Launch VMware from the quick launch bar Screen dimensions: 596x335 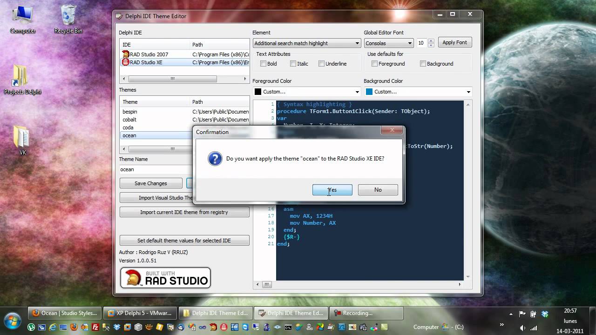click(x=128, y=327)
